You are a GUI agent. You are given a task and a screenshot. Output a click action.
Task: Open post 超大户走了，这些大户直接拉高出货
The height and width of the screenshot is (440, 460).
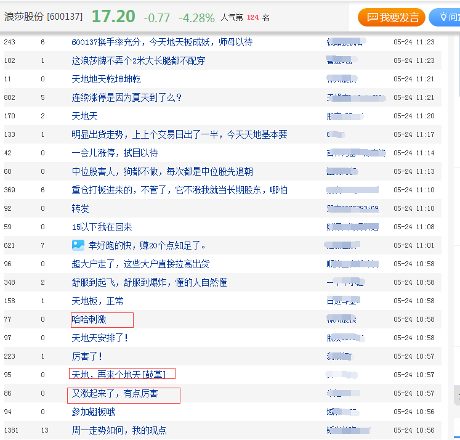140,264
